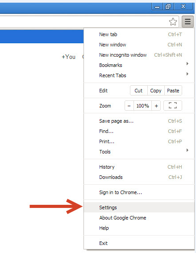196x253 pixels.
Task: Minimize the Chrome window
Action: [157, 7]
